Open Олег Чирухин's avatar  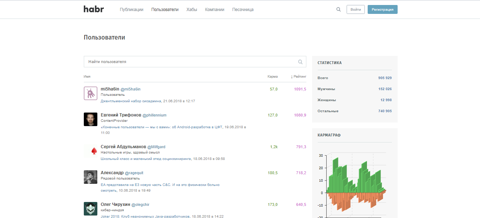coord(91,209)
